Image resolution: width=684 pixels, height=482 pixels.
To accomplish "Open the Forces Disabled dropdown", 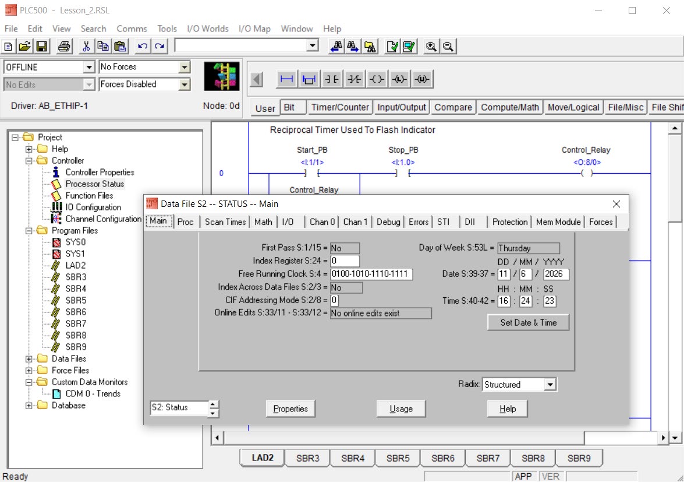I will coord(185,85).
